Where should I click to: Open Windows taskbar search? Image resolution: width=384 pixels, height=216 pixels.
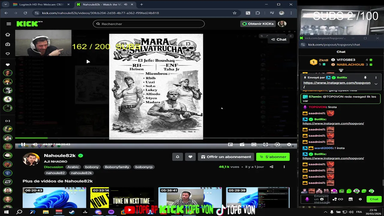click(x=19, y=212)
